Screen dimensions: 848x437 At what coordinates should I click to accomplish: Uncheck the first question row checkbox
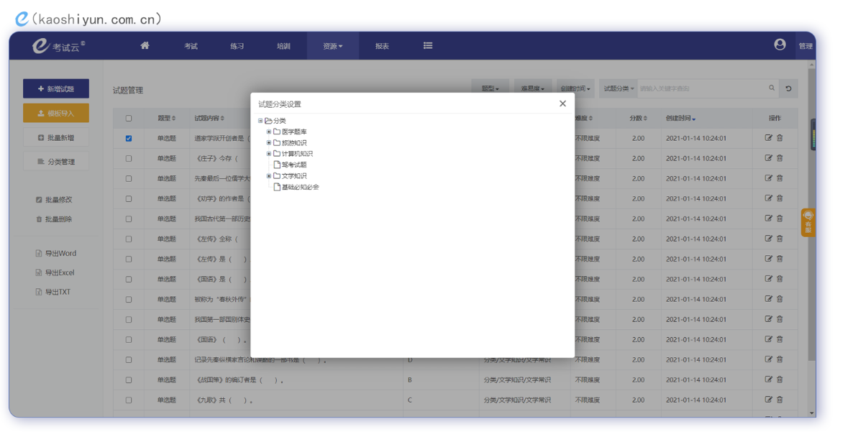tap(129, 139)
